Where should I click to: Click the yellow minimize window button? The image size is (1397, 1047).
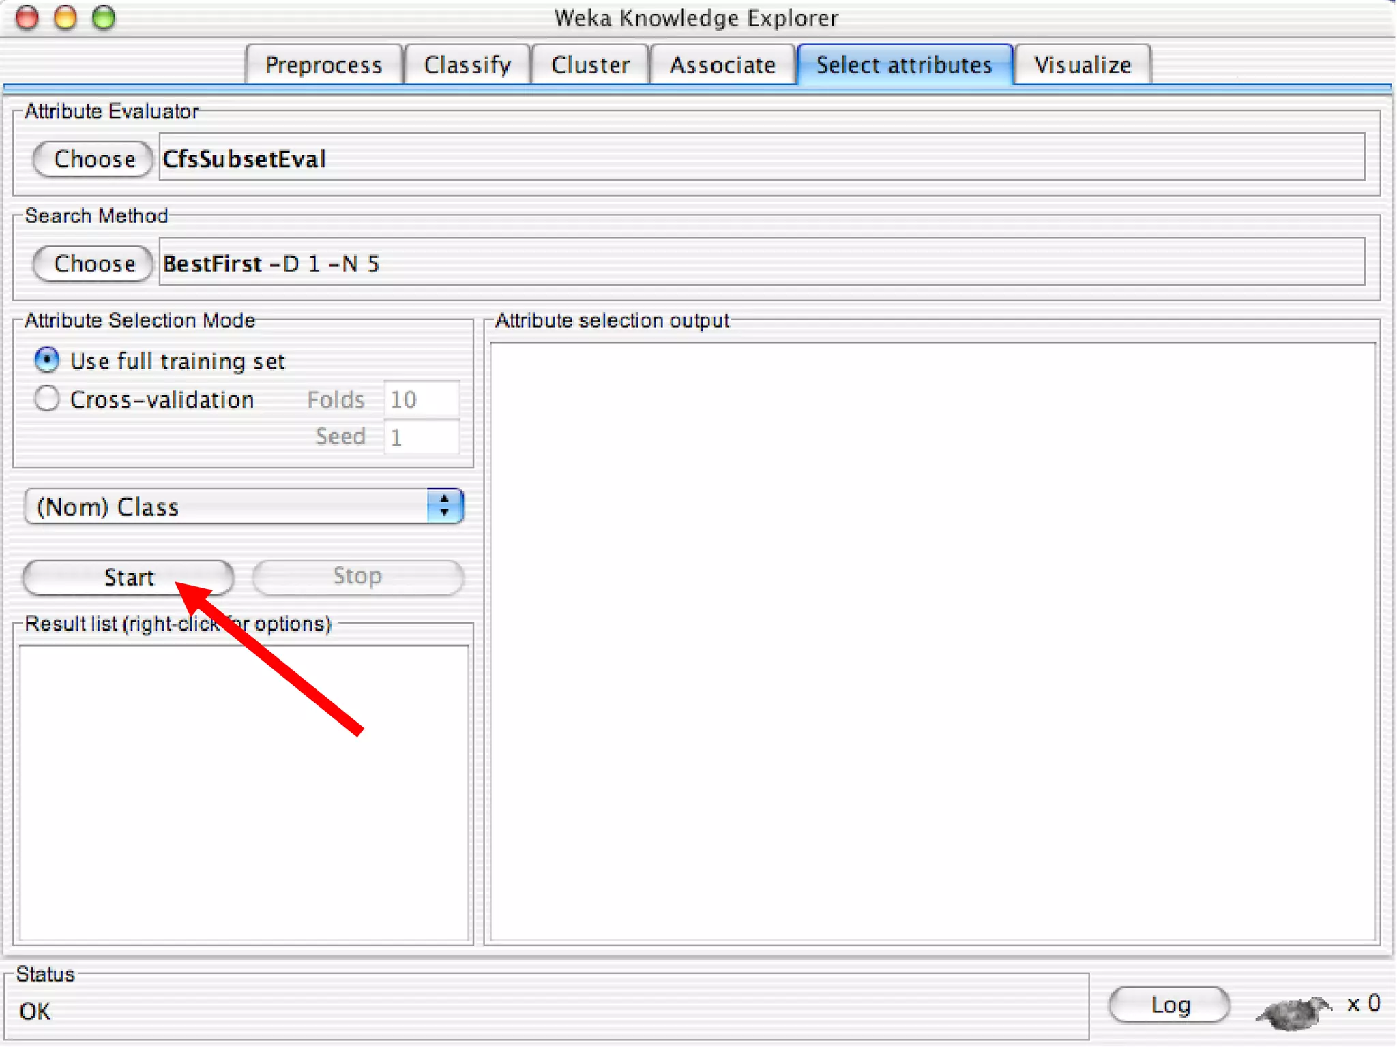[x=65, y=18]
